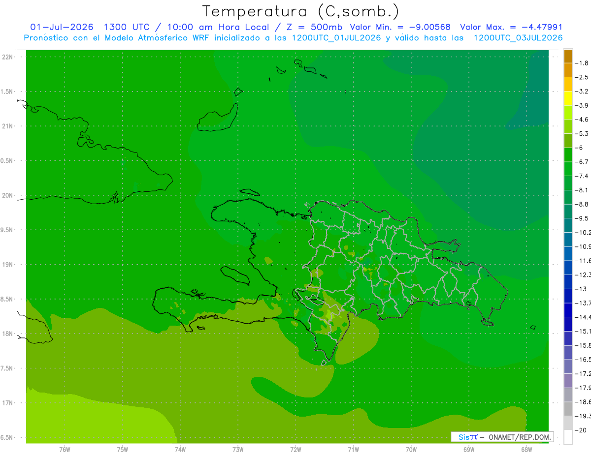
Task: Click the teal swatch between -9.5 and -10.2
Action: pyautogui.click(x=568, y=225)
